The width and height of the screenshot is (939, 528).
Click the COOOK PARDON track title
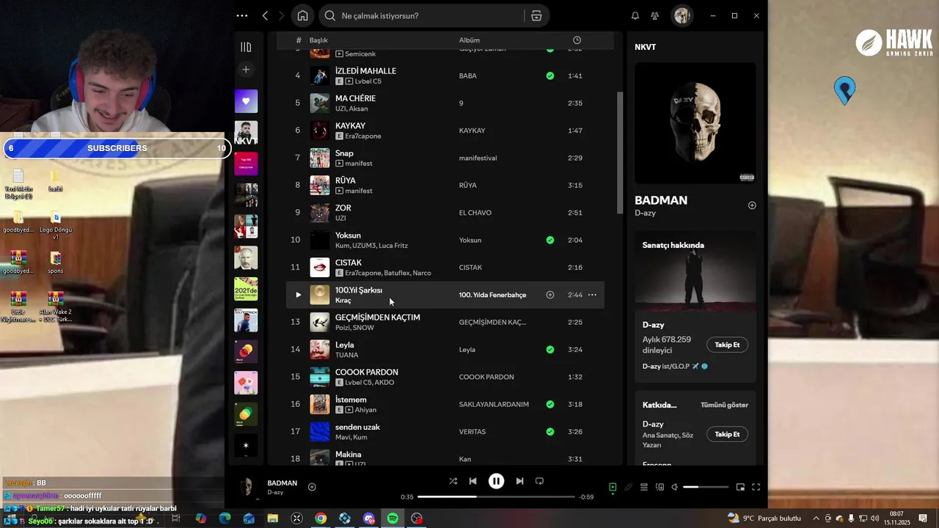[x=367, y=372]
